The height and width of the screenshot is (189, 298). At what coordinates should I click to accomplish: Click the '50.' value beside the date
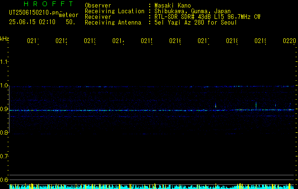coord(71,22)
